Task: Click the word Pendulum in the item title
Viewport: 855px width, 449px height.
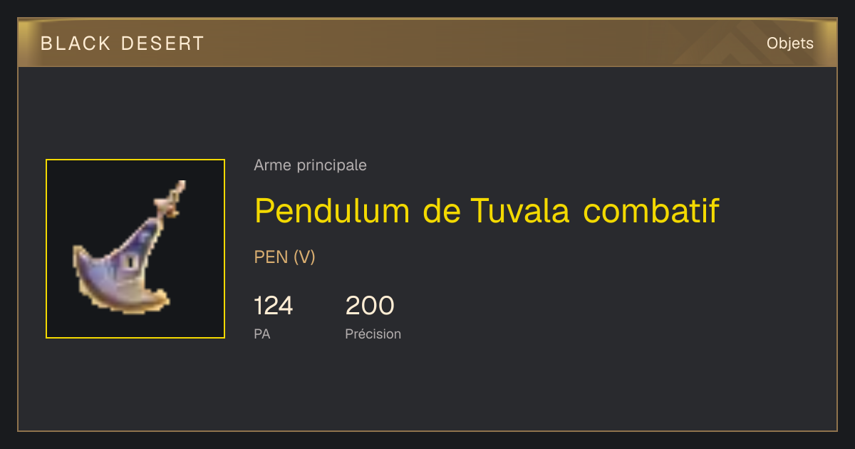Action: (x=332, y=211)
